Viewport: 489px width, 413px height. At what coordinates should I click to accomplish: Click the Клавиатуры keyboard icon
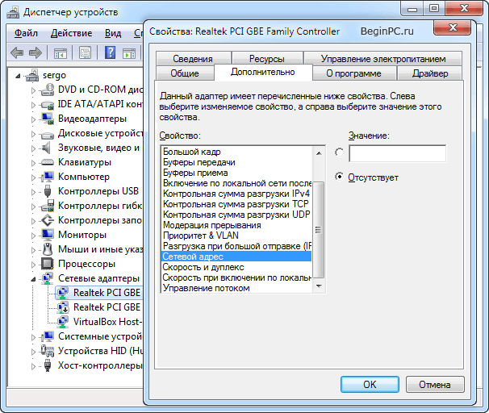pos(48,162)
